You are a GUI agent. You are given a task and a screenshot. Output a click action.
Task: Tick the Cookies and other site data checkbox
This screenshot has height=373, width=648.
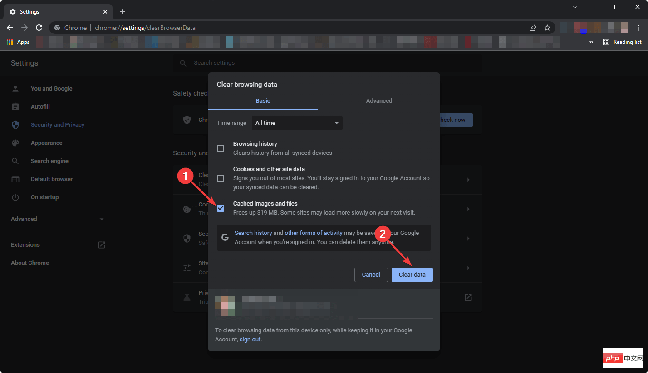221,178
